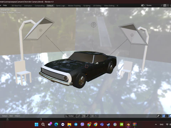Open Microsoft Edge from the taskbar
The image size is (171, 128).
[x=56, y=124]
